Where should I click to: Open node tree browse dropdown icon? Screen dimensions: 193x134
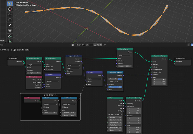coord(74,45)
